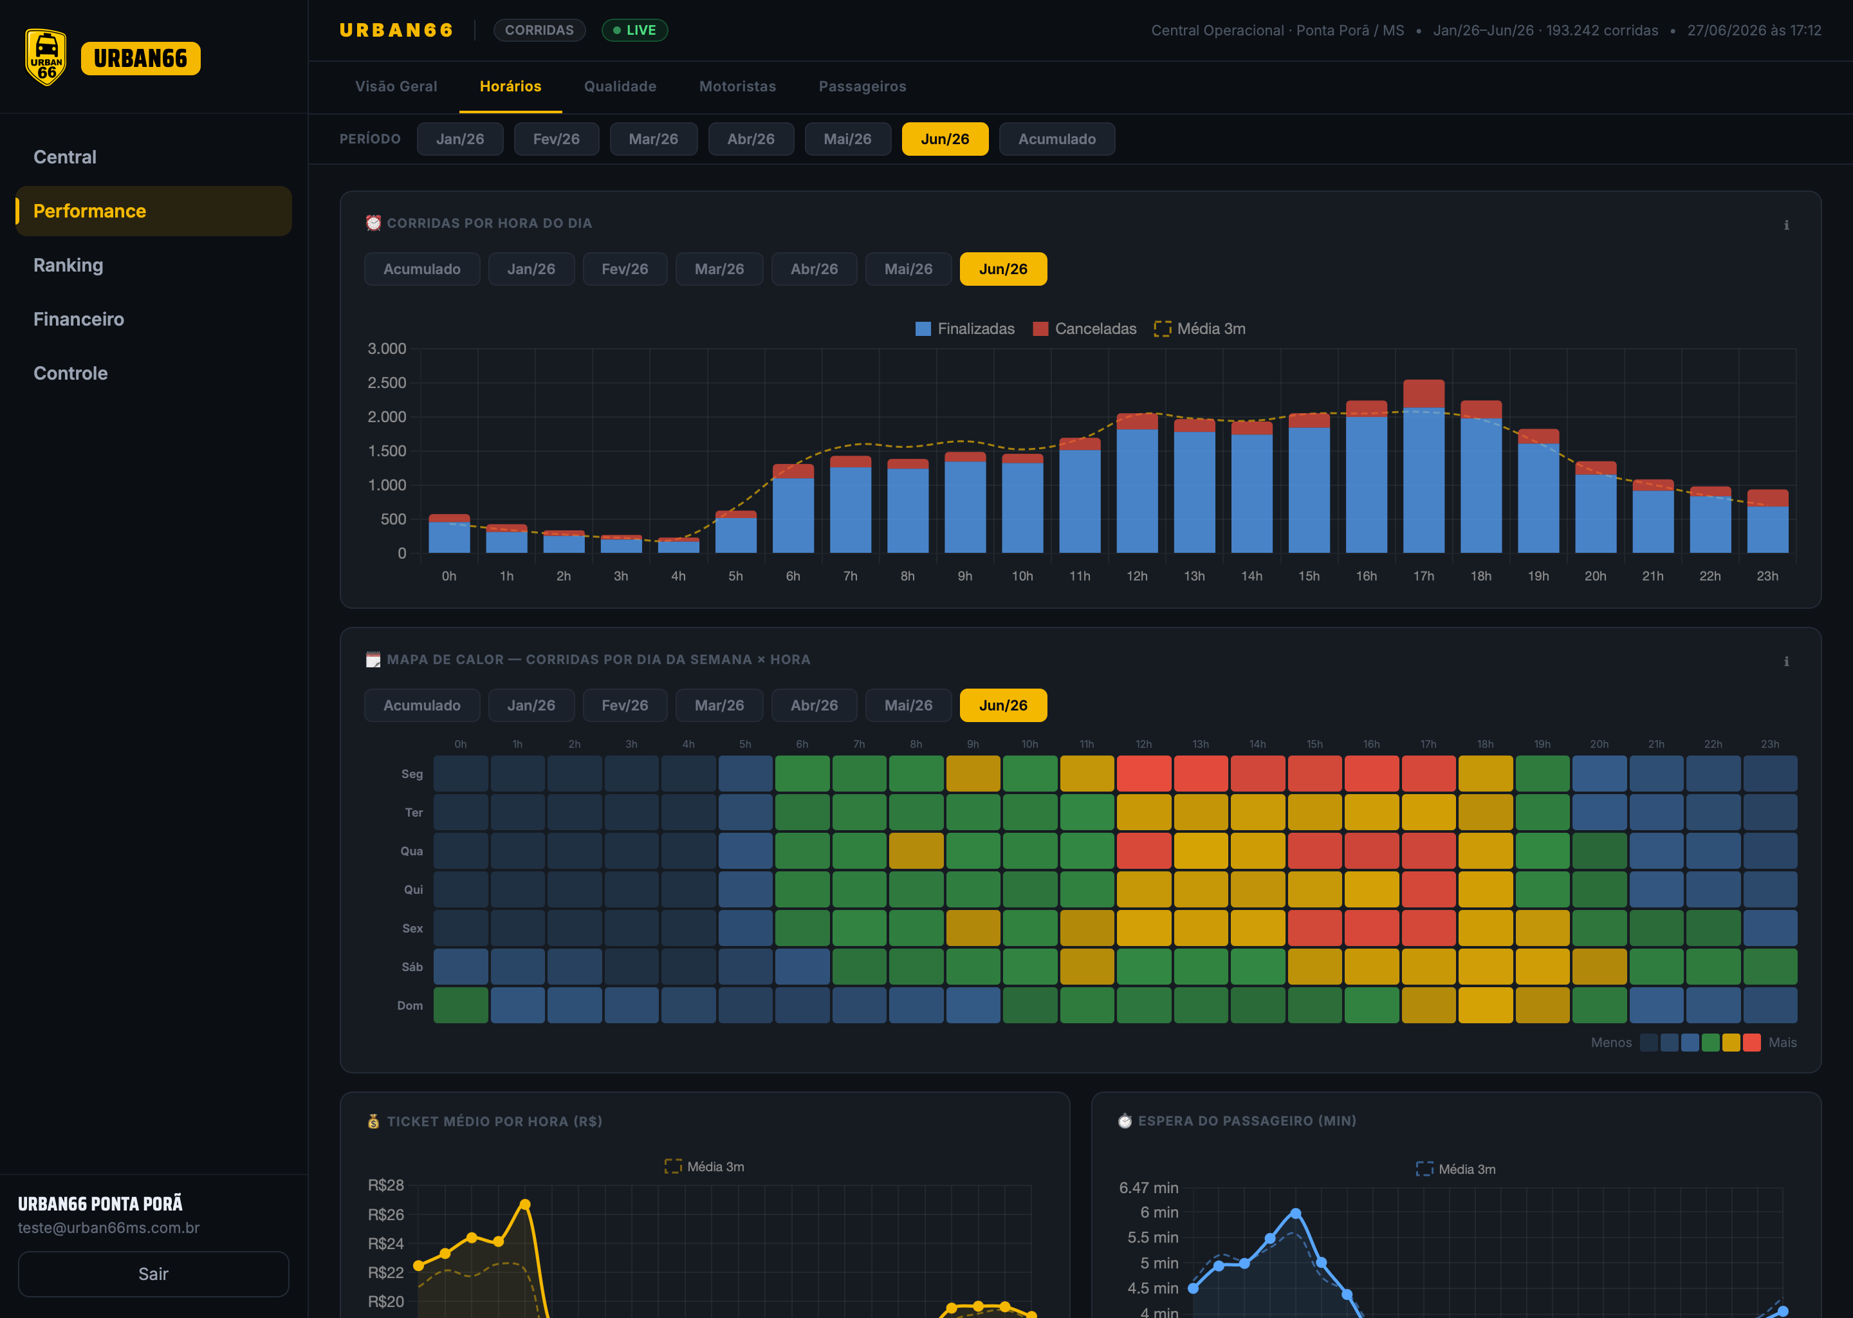Go to Financeiro in the sidebar
Screen dimensions: 1853x1318
(x=153, y=319)
